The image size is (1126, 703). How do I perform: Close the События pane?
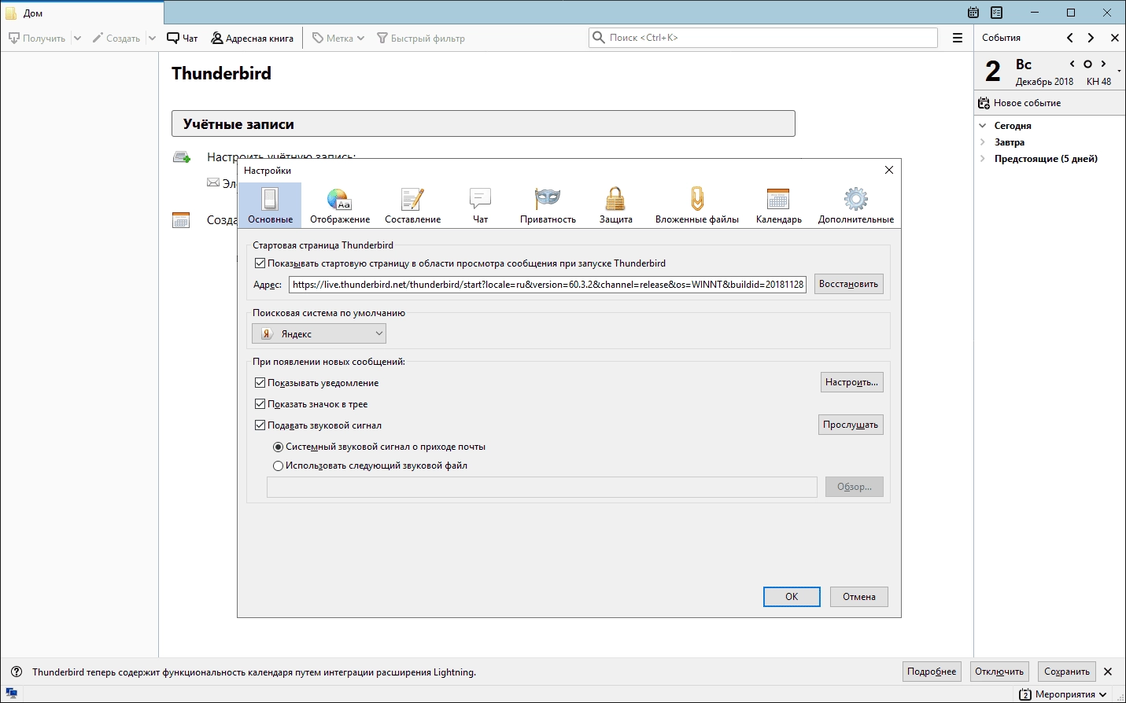coord(1115,38)
